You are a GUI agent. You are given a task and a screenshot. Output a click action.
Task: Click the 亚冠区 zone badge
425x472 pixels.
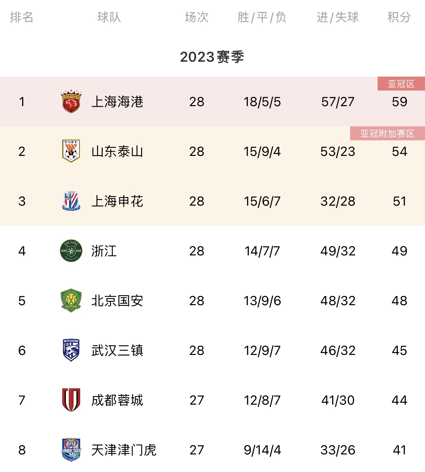(x=401, y=84)
